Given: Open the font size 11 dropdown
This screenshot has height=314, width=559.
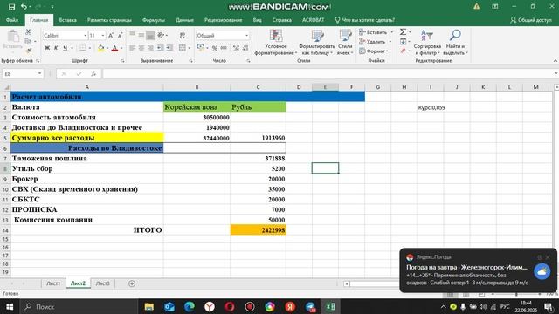Looking at the screenshot, I should click(x=103, y=35).
